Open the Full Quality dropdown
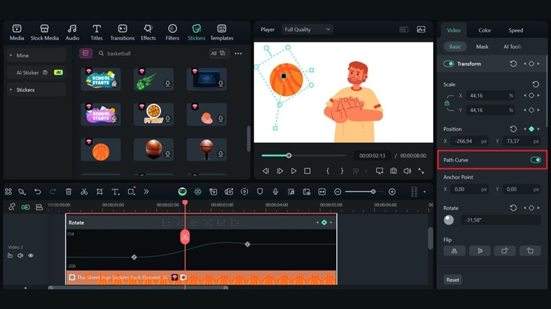 pyautogui.click(x=307, y=30)
